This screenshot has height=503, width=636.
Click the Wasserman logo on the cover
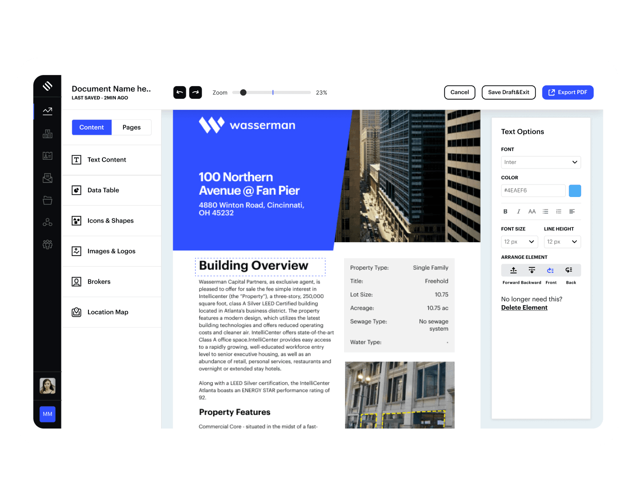pyautogui.click(x=247, y=125)
